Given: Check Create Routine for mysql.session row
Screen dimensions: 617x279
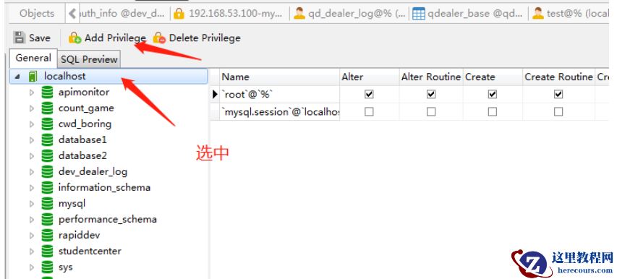Looking at the screenshot, I should [x=558, y=112].
